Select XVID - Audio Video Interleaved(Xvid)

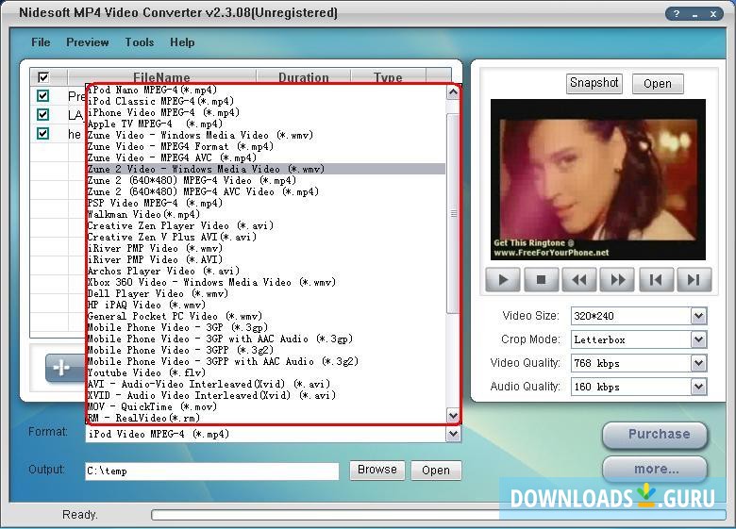266,395
